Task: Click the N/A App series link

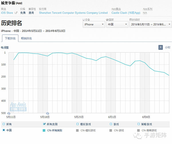Action: tap(145, 13)
